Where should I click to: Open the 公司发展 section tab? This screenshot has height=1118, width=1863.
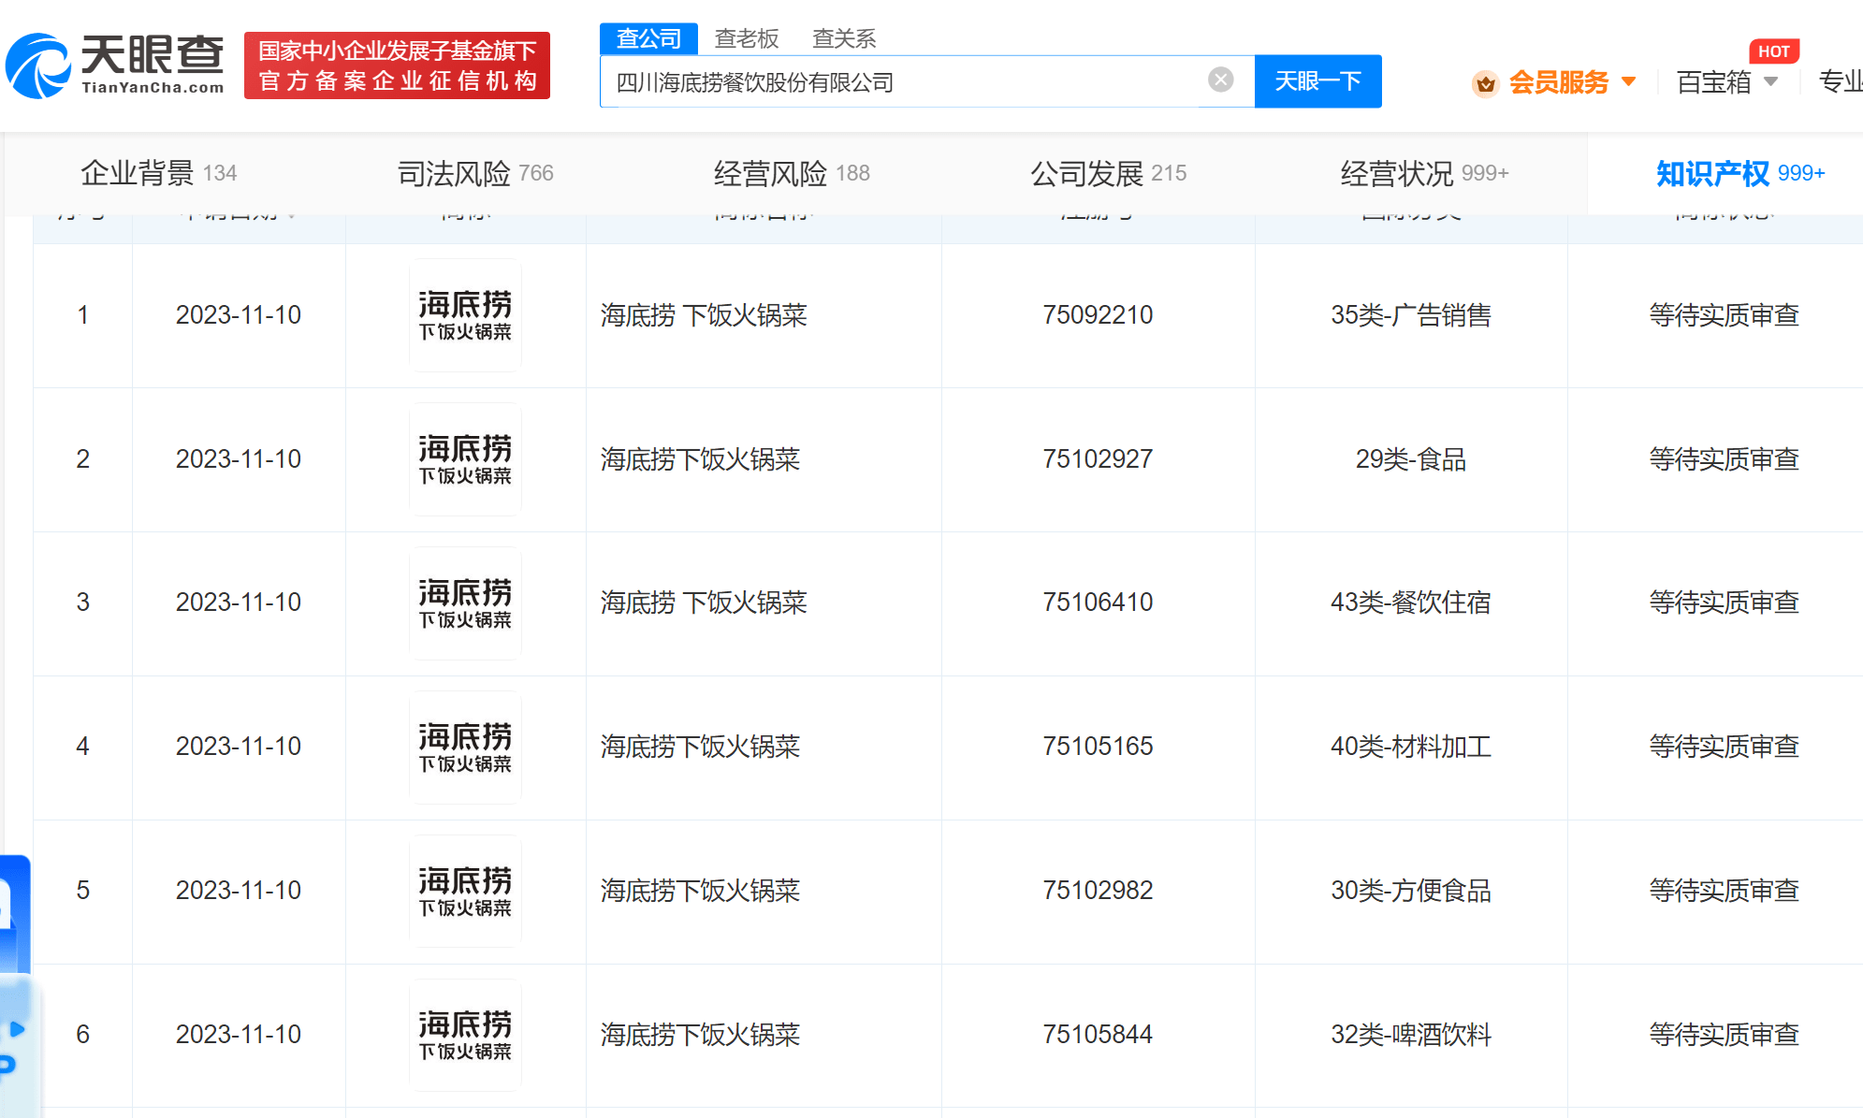click(1107, 173)
